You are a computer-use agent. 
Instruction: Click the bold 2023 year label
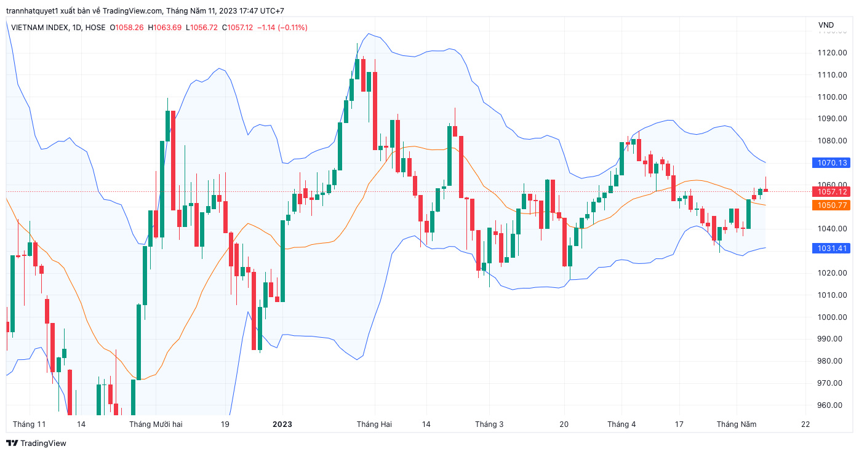pos(282,424)
